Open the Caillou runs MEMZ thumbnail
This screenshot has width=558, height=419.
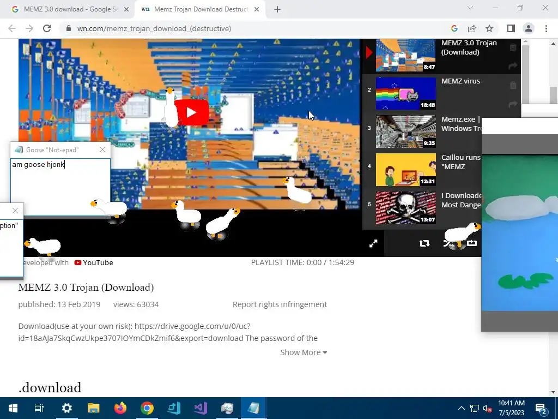click(x=405, y=170)
